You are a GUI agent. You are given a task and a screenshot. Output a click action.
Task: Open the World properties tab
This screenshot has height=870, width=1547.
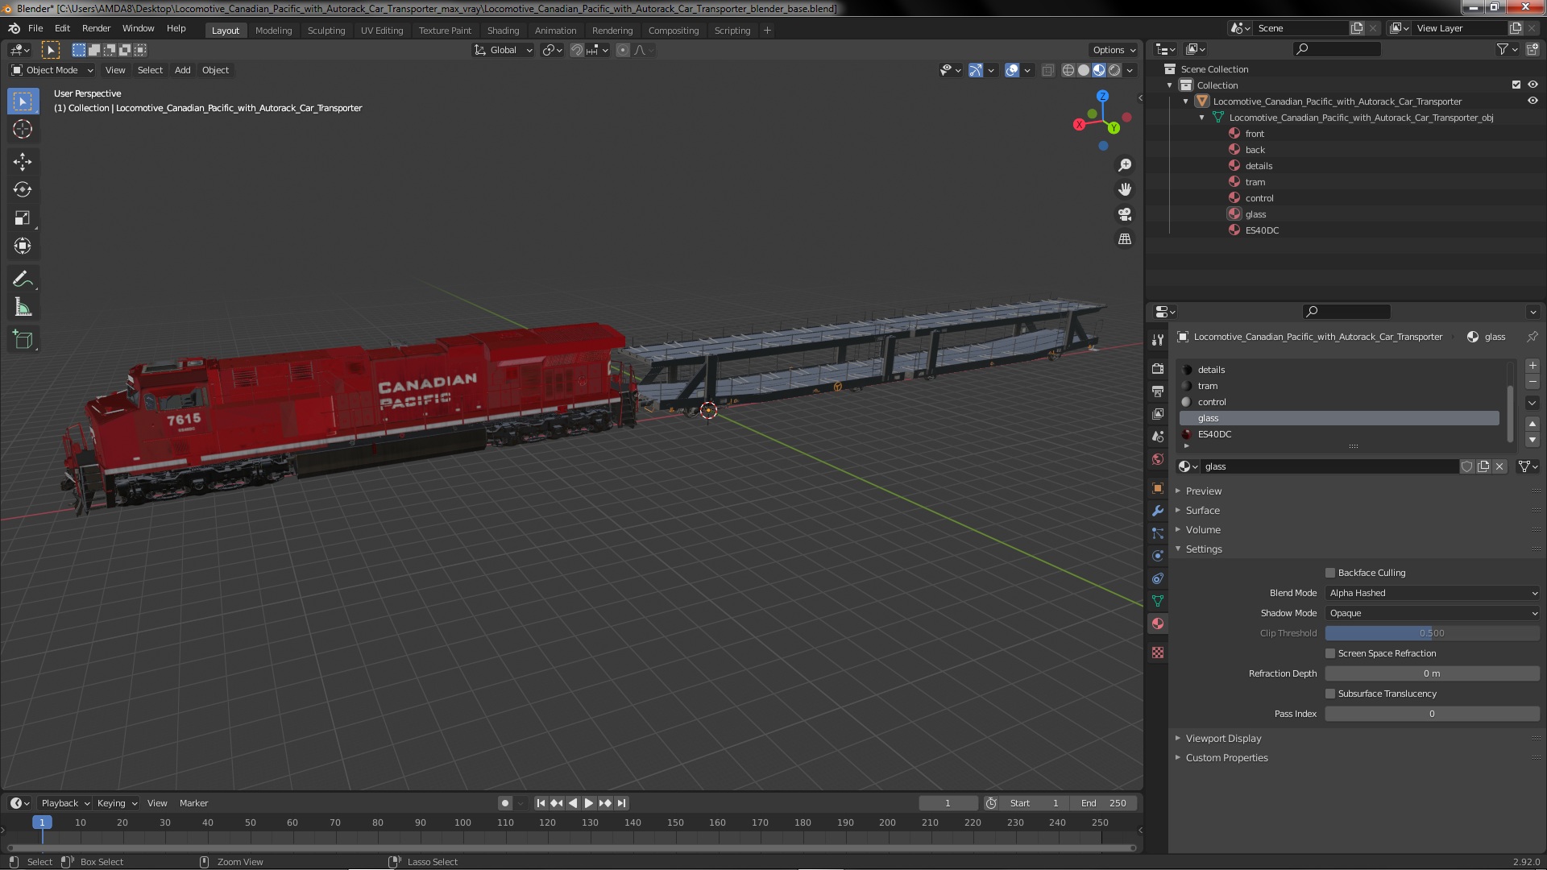pyautogui.click(x=1158, y=459)
